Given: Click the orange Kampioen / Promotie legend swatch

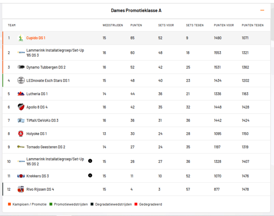Looking at the screenshot, I should pyautogui.click(x=9, y=204).
